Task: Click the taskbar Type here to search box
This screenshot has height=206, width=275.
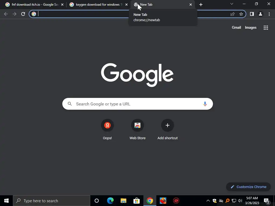Action: (52, 201)
